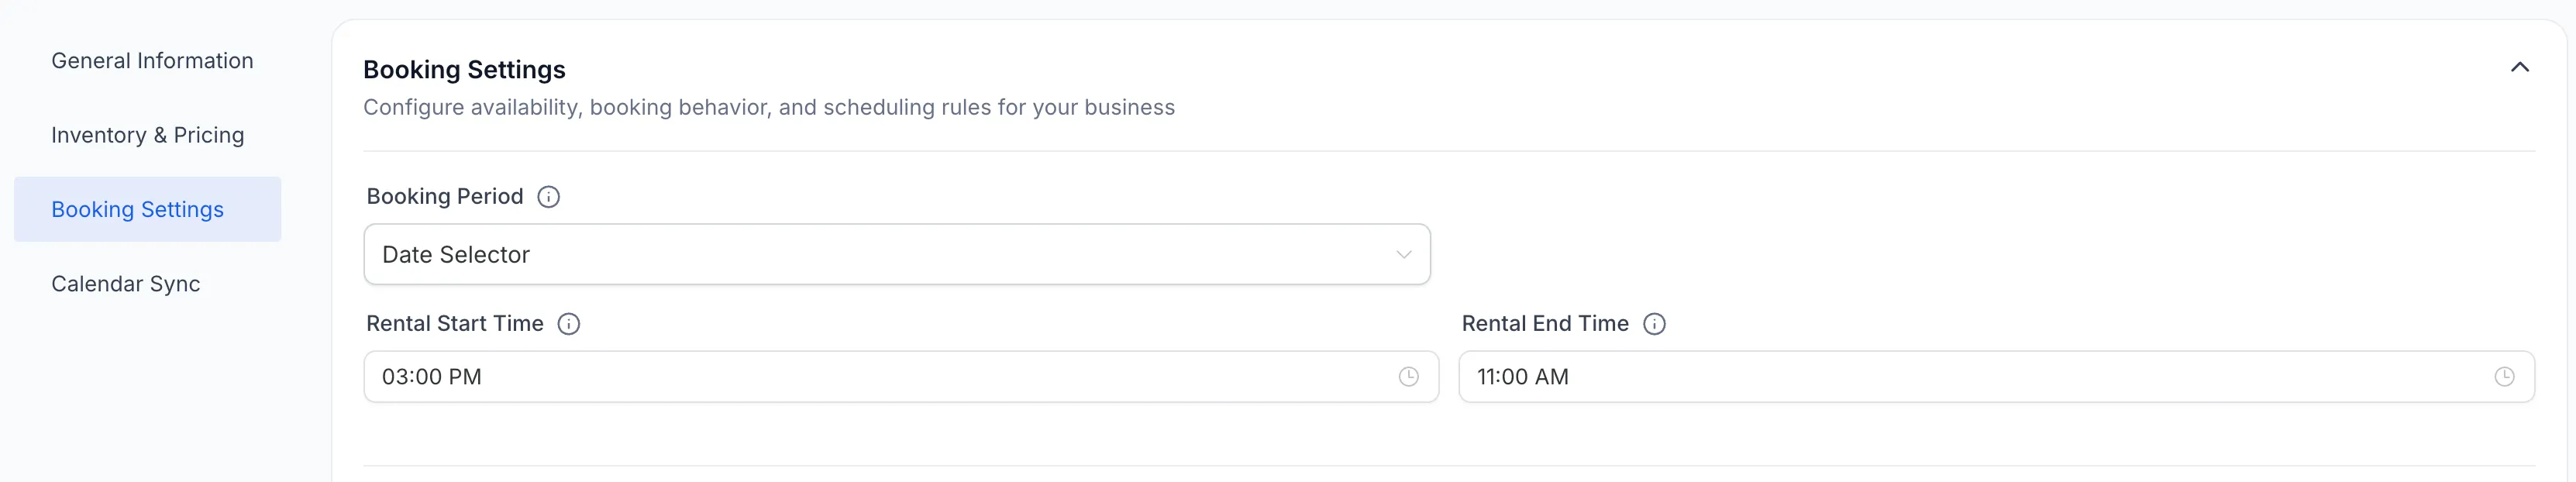Open the Calendar Sync section
Screen dimensions: 2576x482
pos(126,283)
